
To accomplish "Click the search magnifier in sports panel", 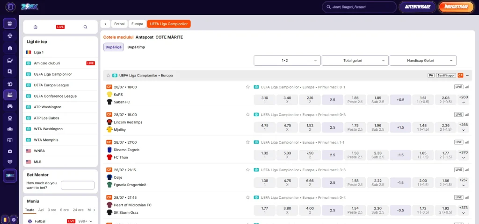I will pos(85,27).
